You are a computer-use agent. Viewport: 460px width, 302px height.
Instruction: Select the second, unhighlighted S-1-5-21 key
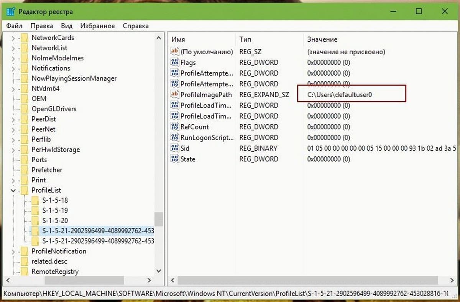(98, 241)
